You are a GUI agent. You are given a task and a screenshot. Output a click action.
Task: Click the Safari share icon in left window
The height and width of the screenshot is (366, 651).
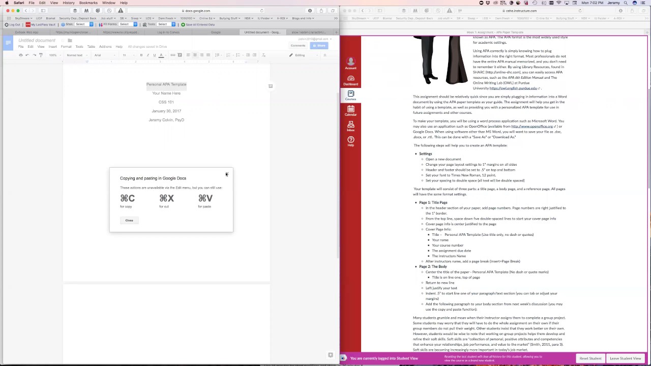(x=321, y=10)
